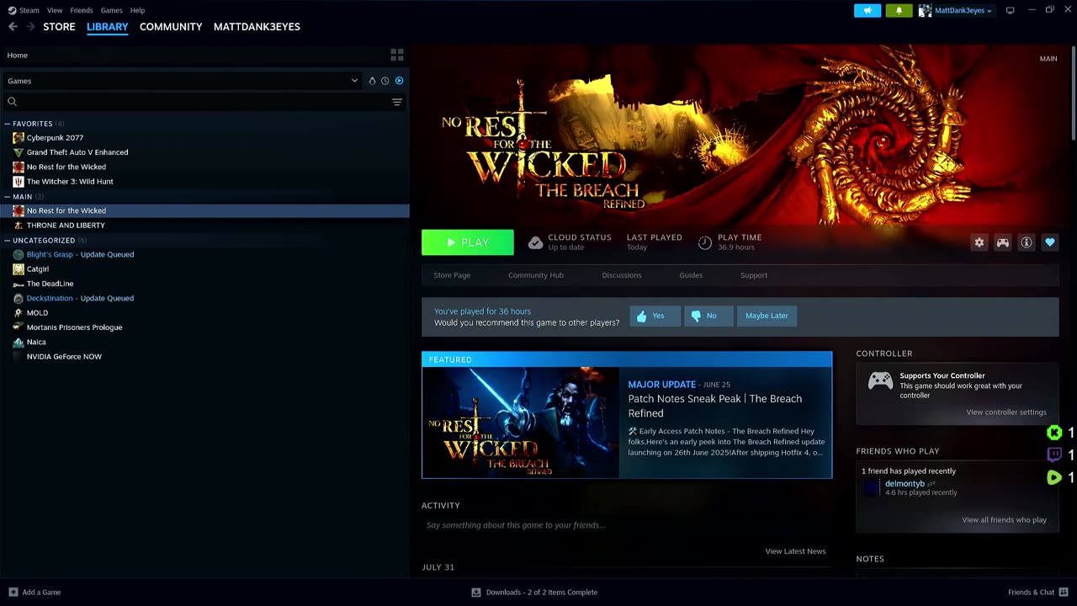Open the Games filter dropdown
This screenshot has width=1077, height=606.
coord(183,81)
